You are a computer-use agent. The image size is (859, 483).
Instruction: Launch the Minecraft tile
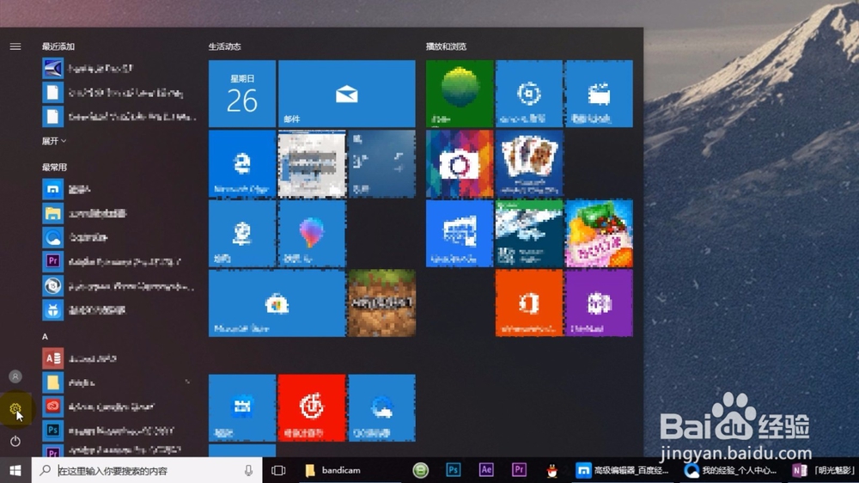click(382, 303)
